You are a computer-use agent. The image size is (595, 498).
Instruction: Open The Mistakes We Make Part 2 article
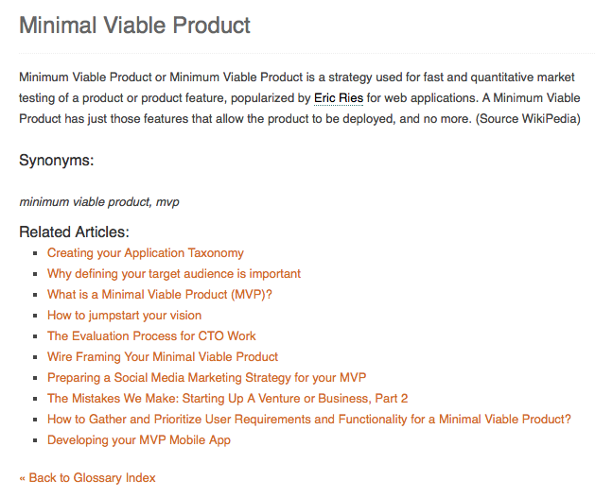pyautogui.click(x=227, y=399)
